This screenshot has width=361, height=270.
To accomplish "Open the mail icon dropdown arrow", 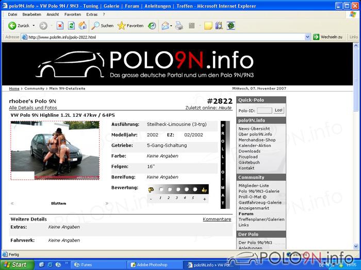I will 171,25.
